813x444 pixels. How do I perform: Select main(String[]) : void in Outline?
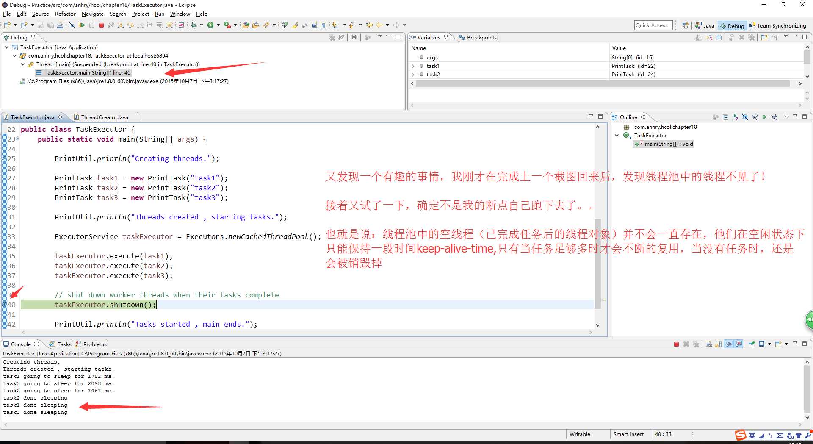664,144
